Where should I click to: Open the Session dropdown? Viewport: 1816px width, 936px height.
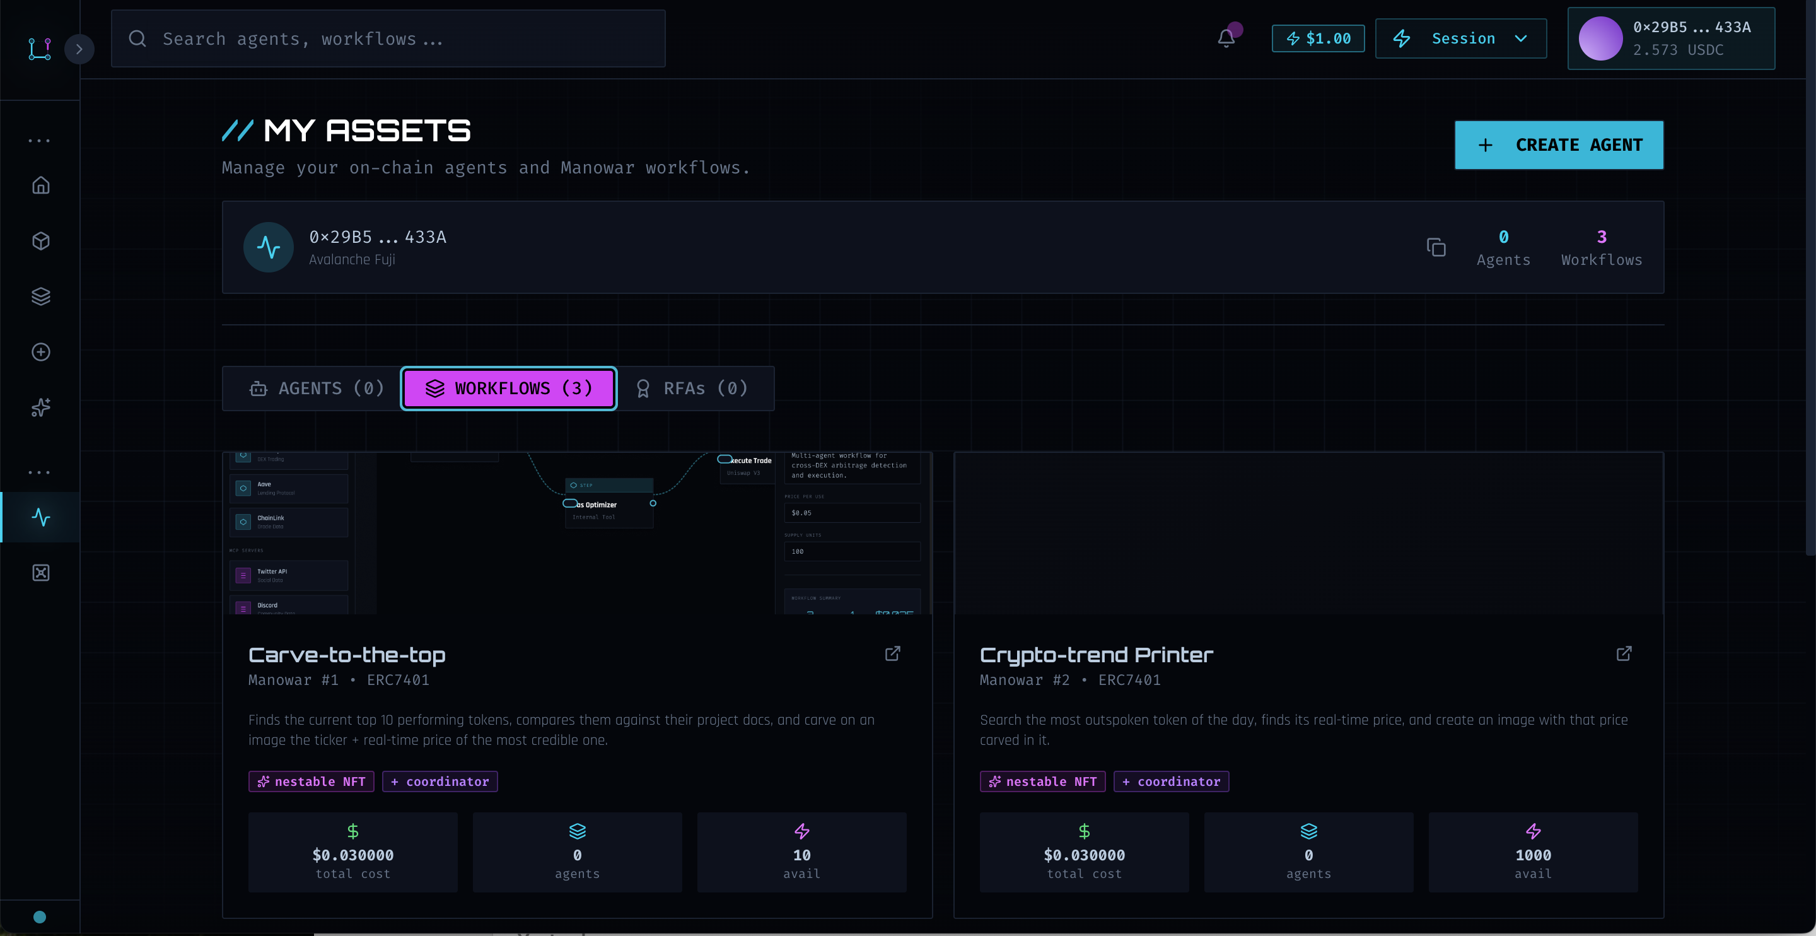pos(1461,39)
